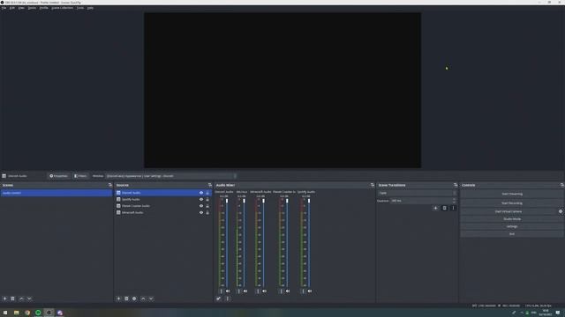Toggle visibility of Spotify Audio source

(201, 200)
